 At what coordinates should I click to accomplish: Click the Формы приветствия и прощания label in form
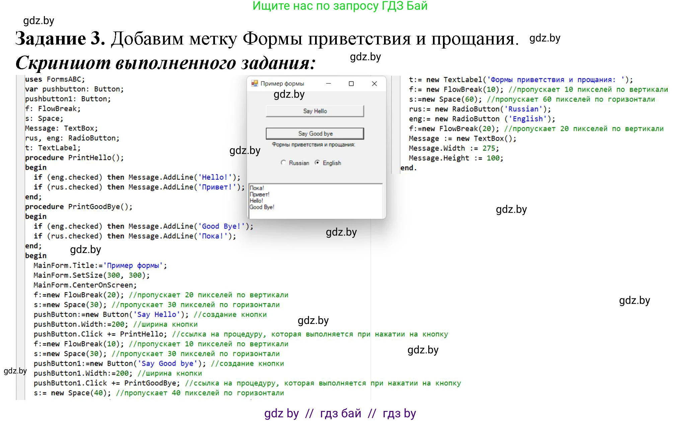pos(313,145)
